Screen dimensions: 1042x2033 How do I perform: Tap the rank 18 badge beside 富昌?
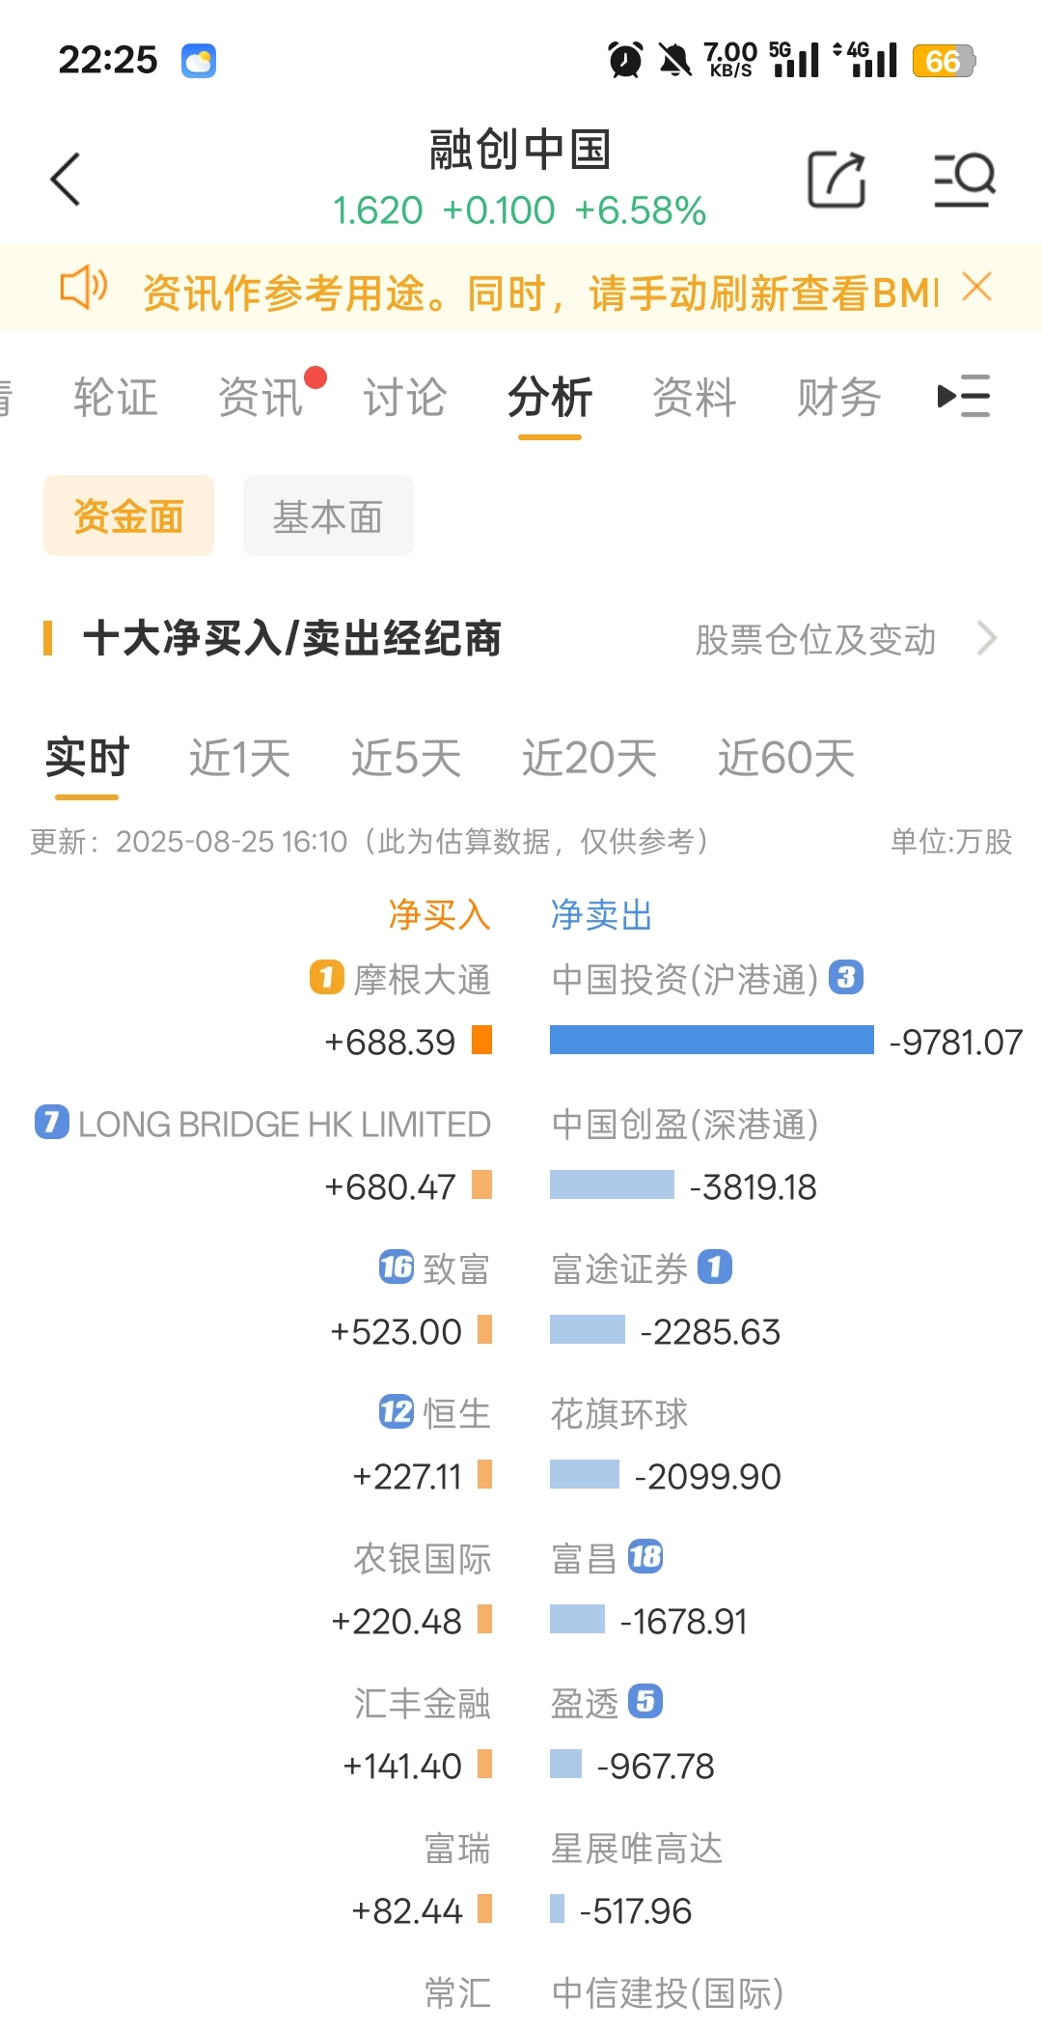(645, 1556)
